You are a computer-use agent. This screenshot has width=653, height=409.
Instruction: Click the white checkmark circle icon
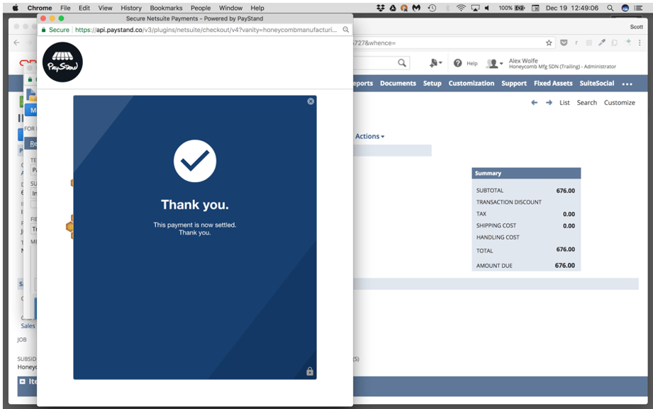[x=195, y=161]
